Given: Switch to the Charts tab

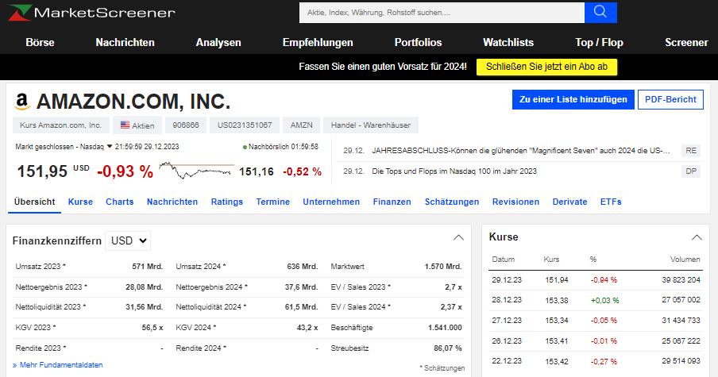Looking at the screenshot, I should tap(119, 202).
